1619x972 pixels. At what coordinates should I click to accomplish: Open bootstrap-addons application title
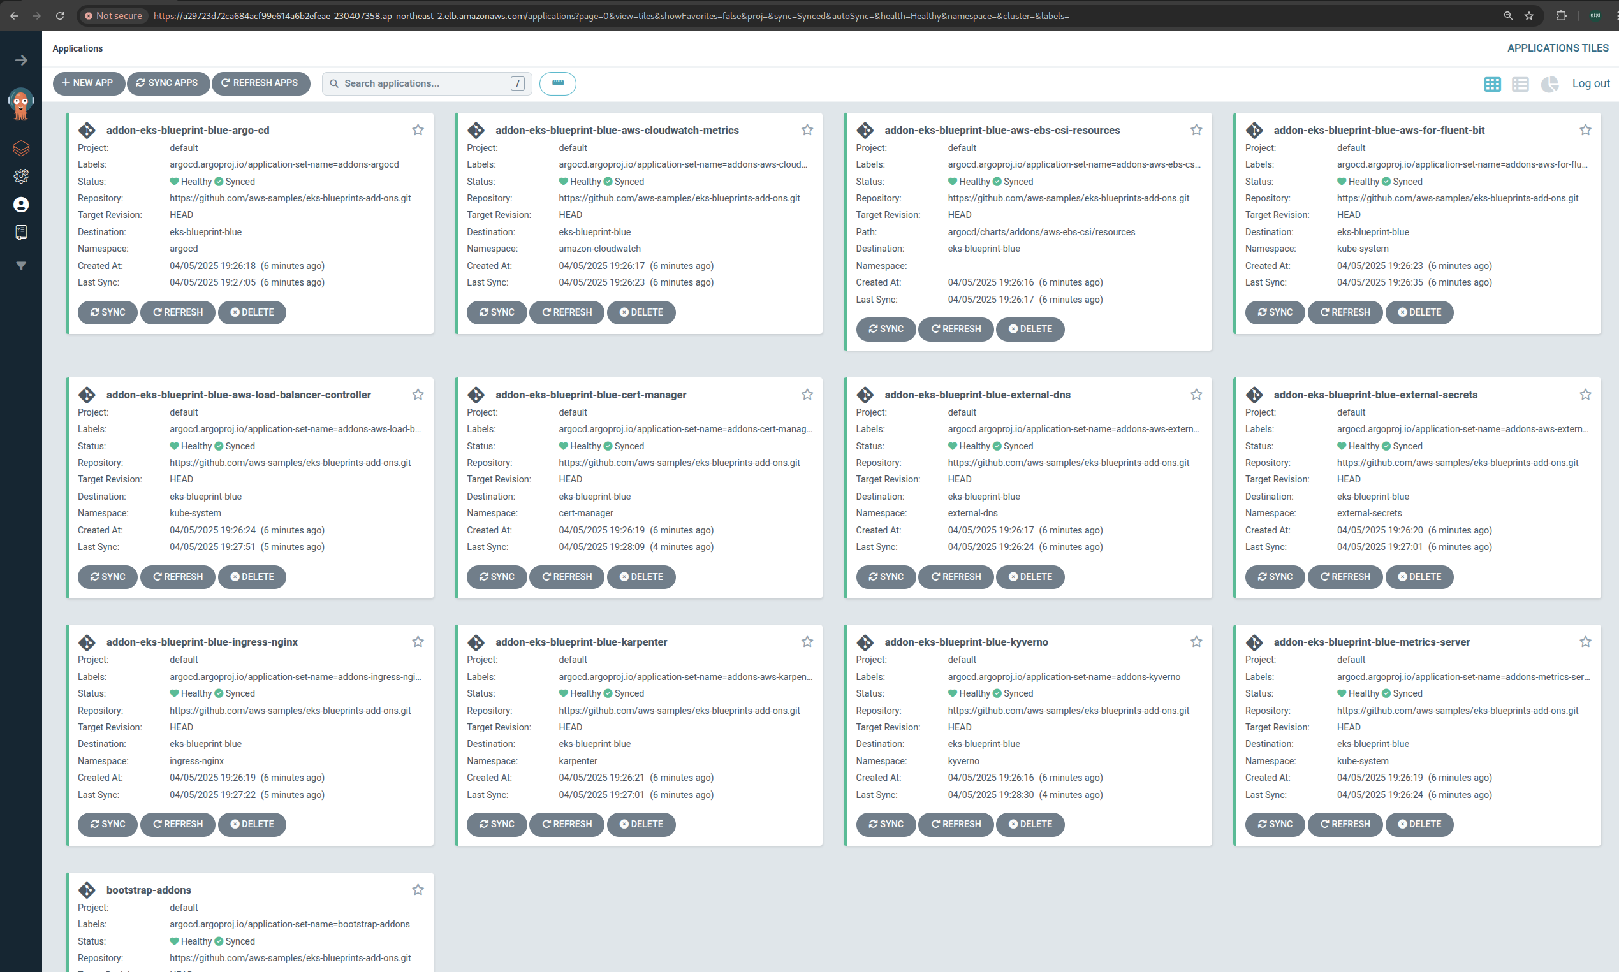click(x=149, y=890)
